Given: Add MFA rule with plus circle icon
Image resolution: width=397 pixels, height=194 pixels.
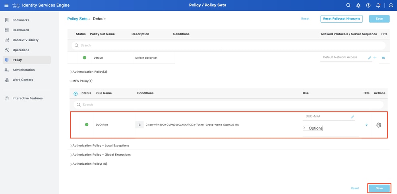Looking at the screenshot, I should pyautogui.click(x=76, y=94).
